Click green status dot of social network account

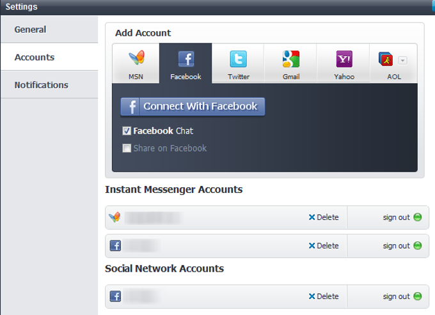tap(417, 296)
